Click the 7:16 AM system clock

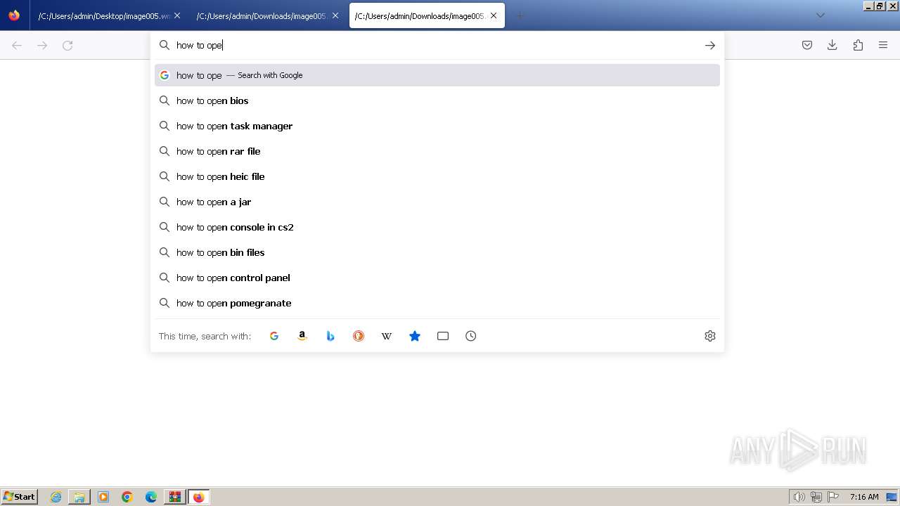[x=864, y=497]
